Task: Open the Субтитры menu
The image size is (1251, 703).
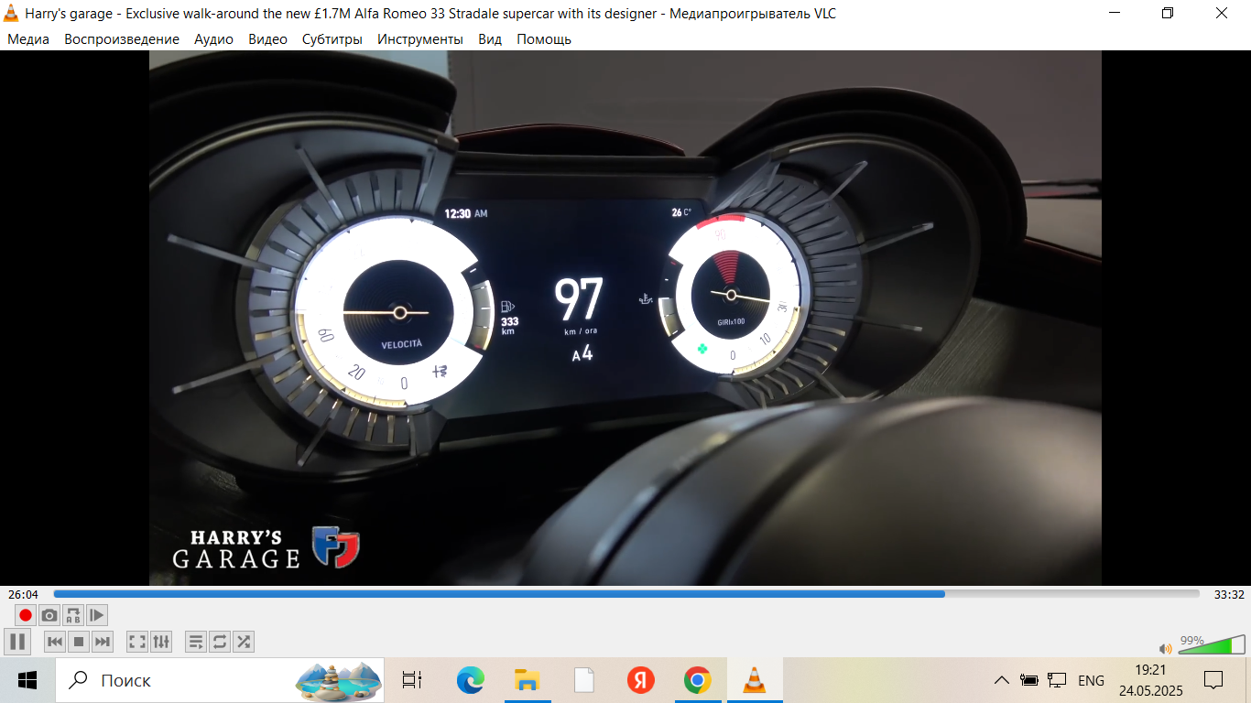Action: [332, 39]
